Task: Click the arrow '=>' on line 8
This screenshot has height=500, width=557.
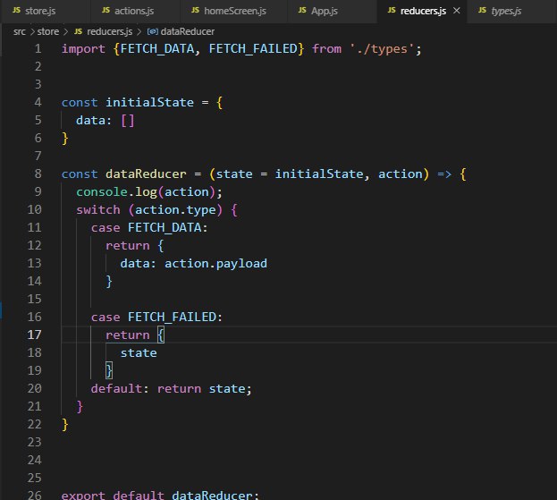Action: coord(444,174)
